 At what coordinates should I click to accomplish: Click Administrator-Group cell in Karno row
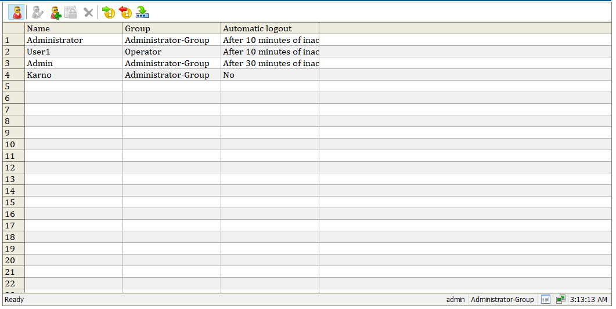pos(172,75)
